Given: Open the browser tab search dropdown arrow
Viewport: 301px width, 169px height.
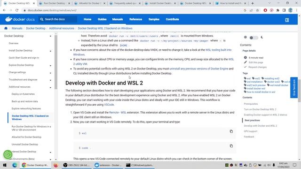Looking at the screenshot, I should pyautogui.click(x=269, y=3).
